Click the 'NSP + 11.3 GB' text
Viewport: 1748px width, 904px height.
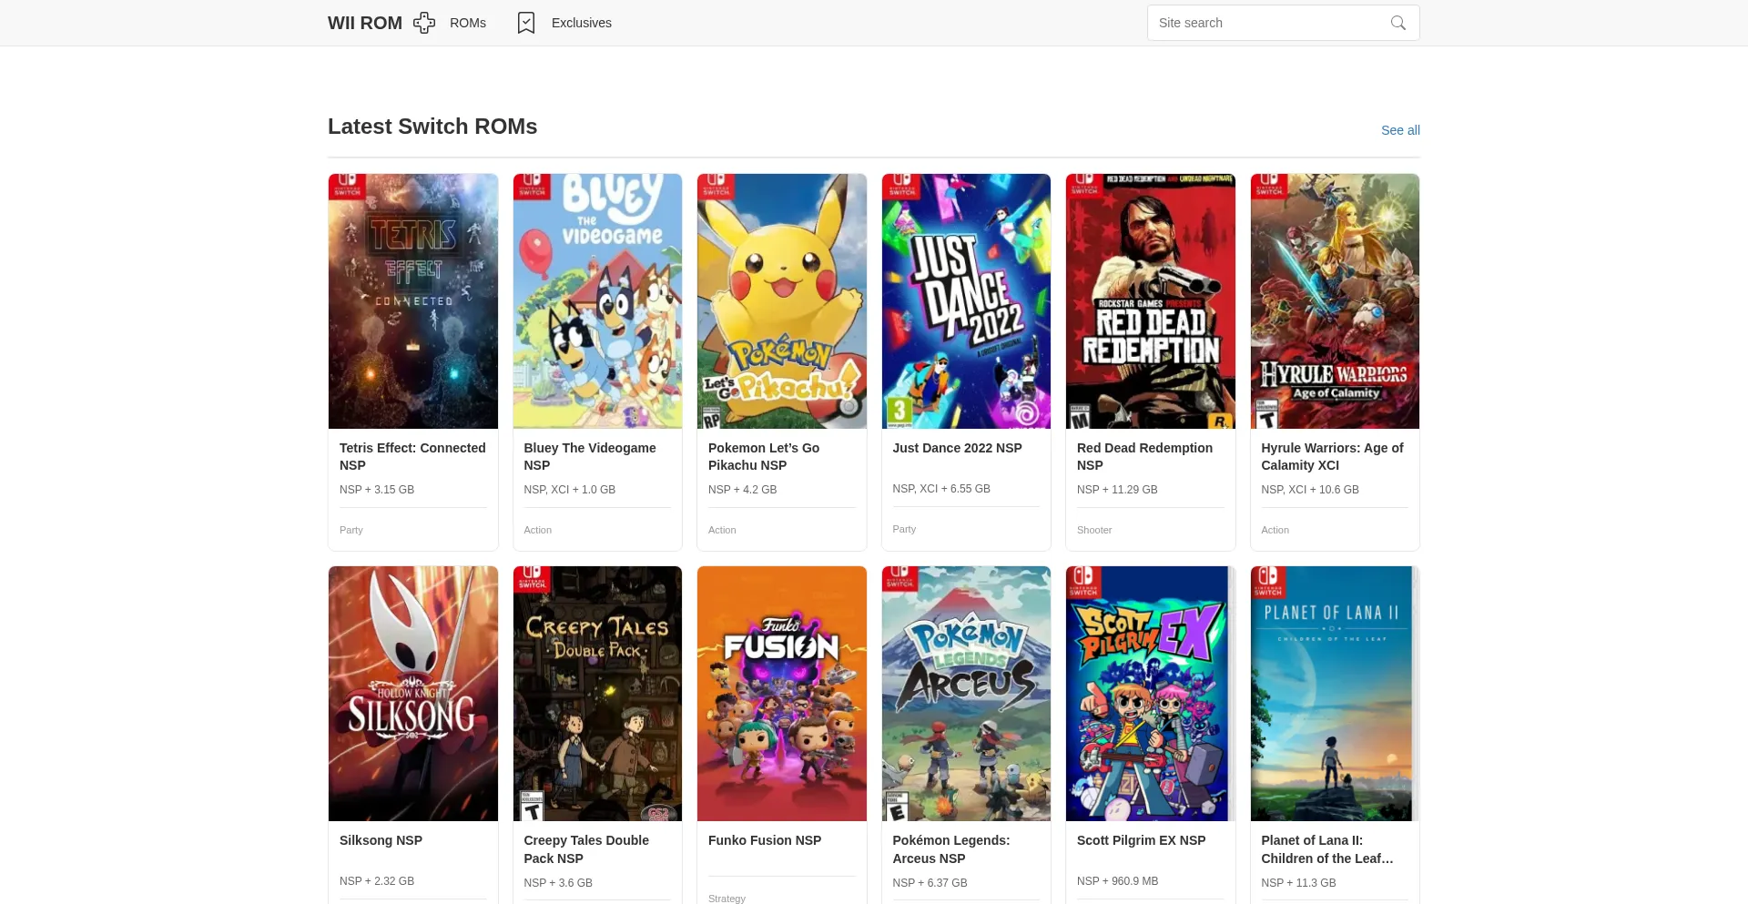(x=1298, y=883)
